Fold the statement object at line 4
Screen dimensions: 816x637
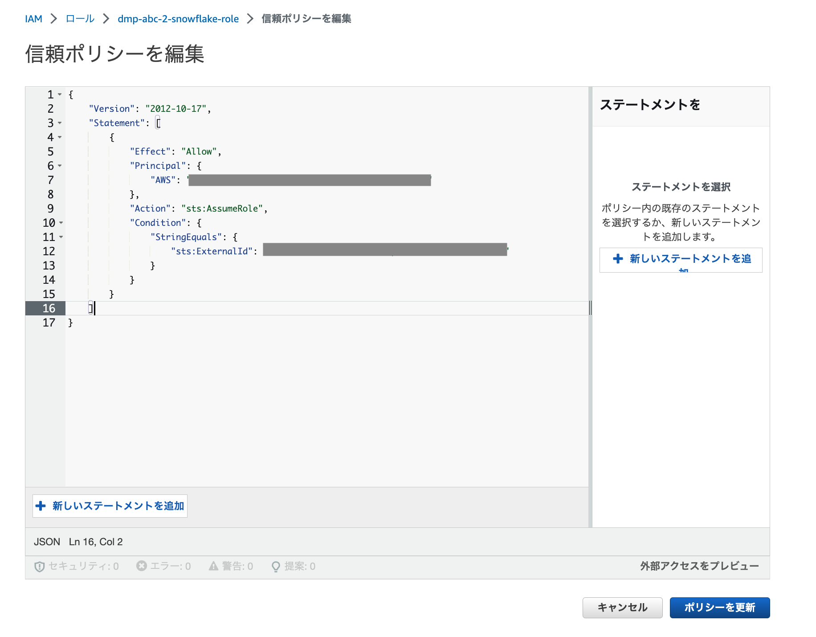click(x=60, y=137)
